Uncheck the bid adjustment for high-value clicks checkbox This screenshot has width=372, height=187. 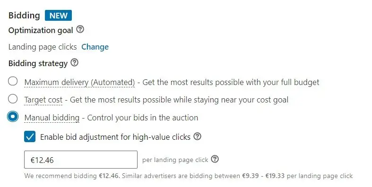[x=30, y=136]
